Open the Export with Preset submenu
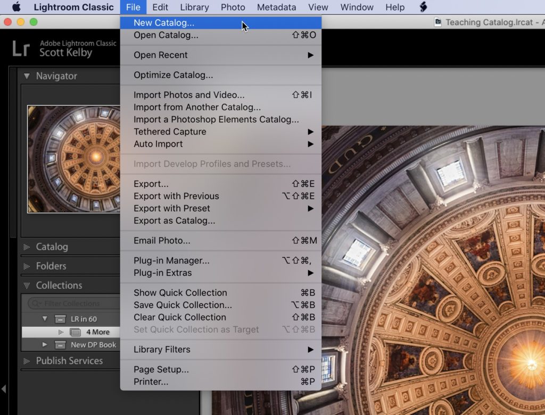 coord(172,208)
